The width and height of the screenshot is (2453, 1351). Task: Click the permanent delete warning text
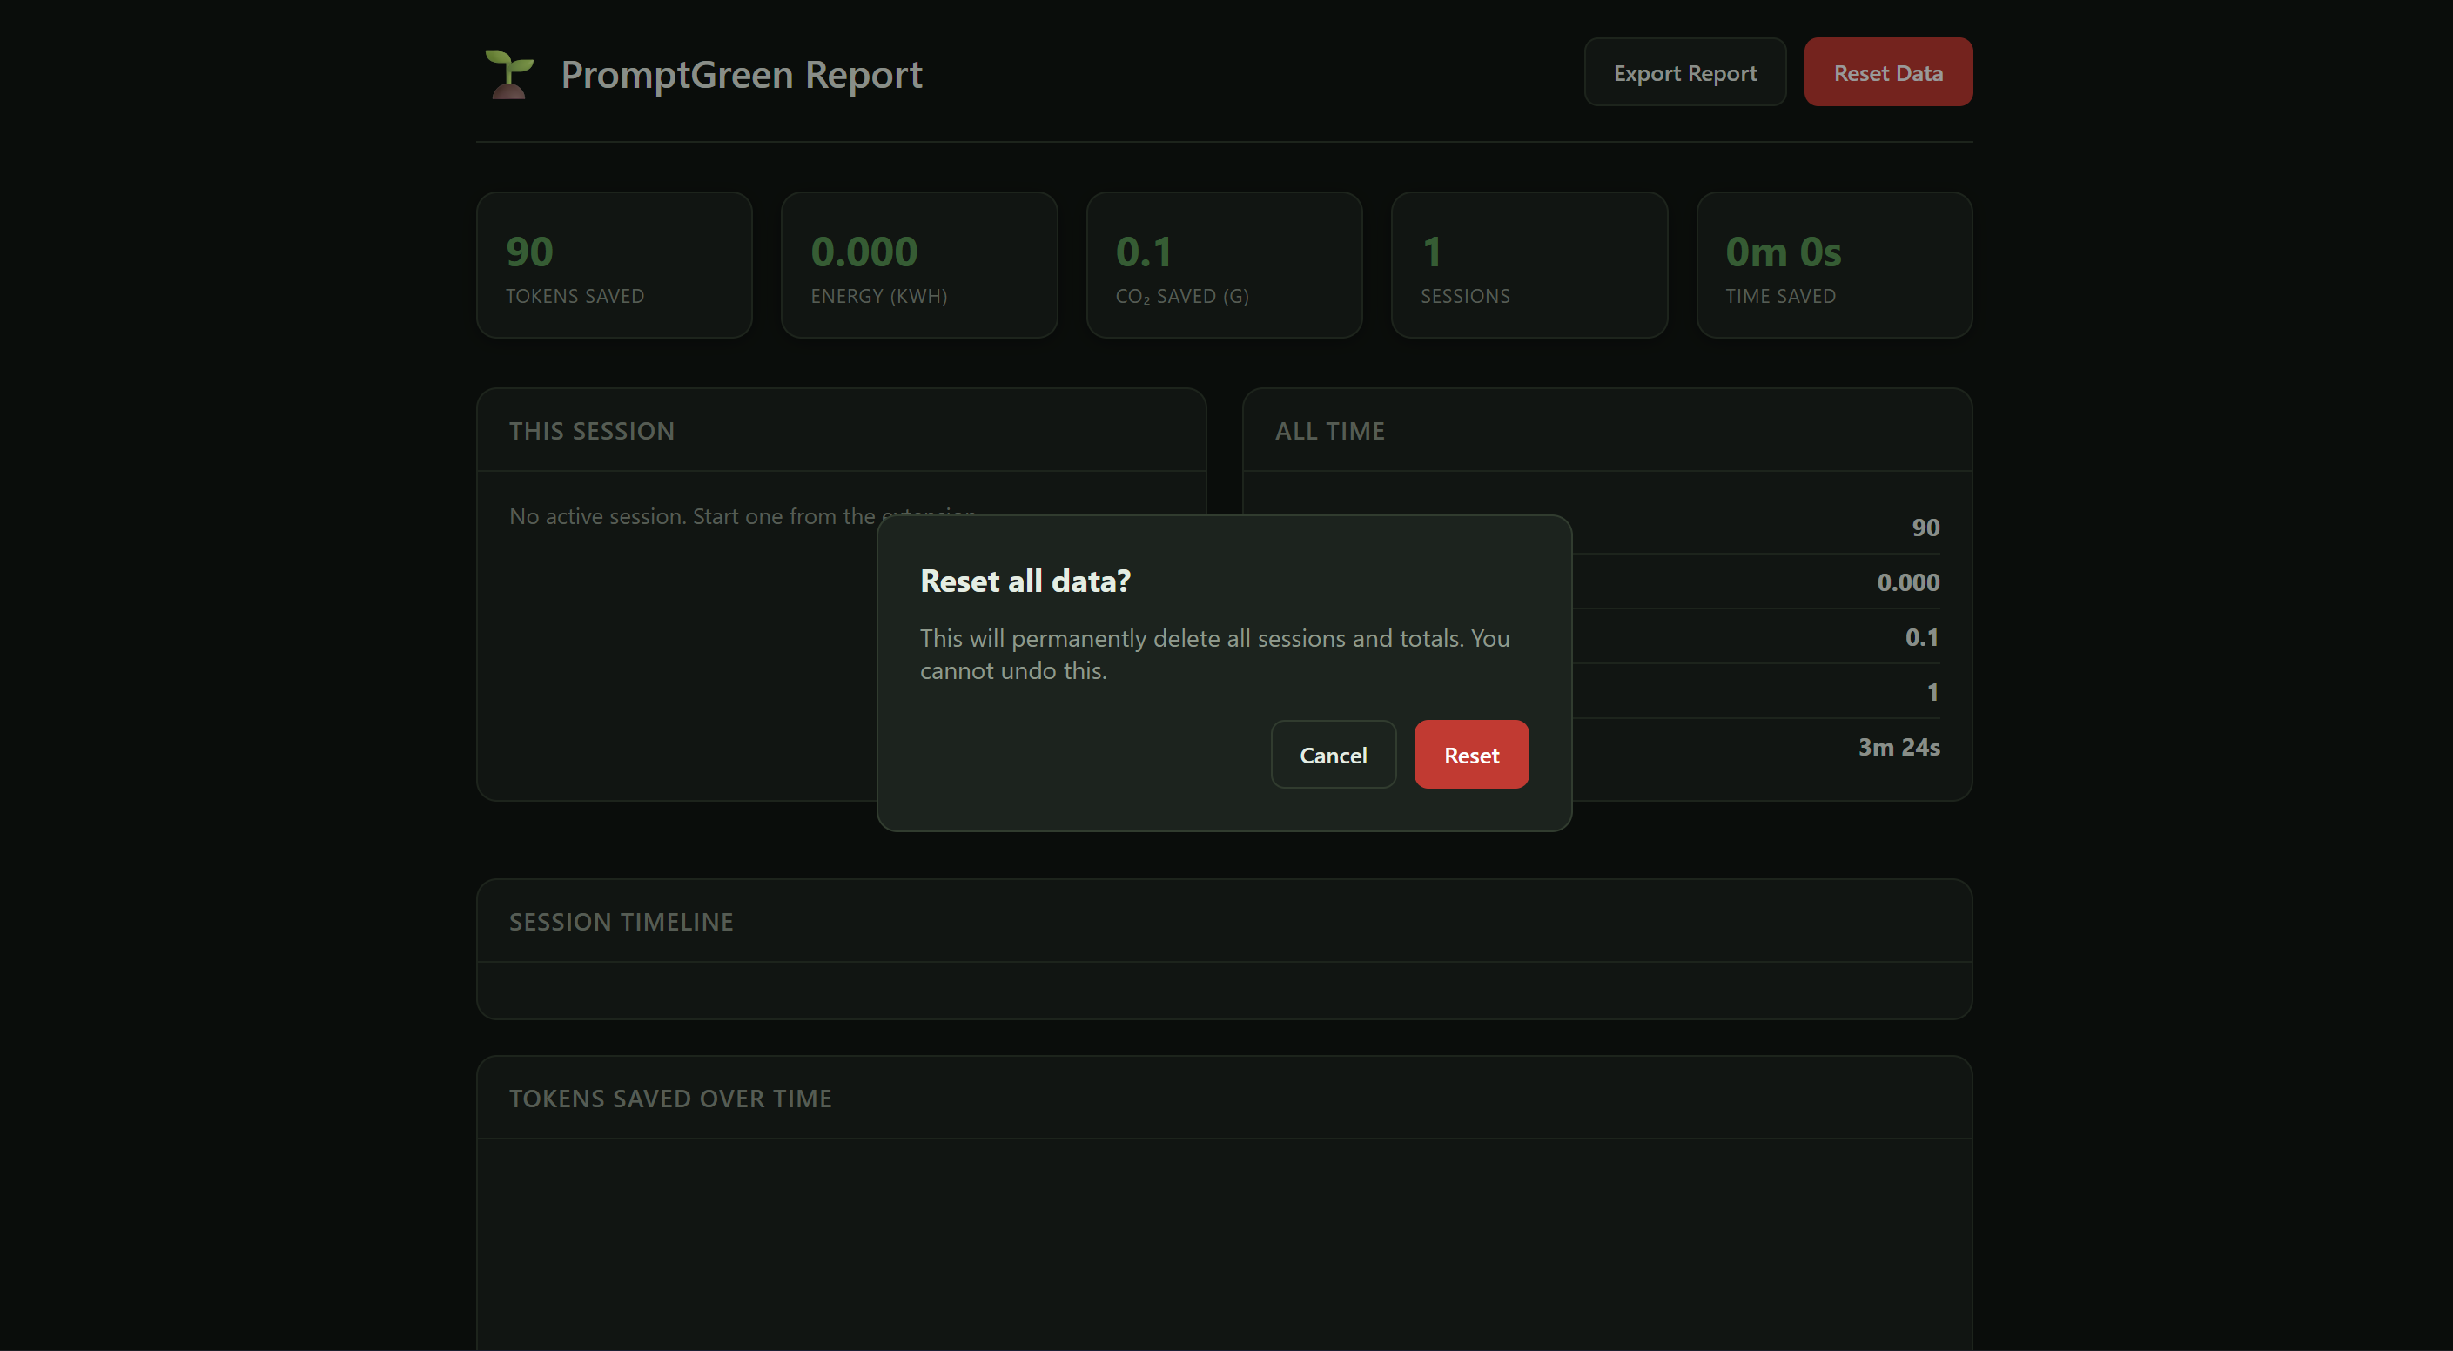(x=1213, y=653)
